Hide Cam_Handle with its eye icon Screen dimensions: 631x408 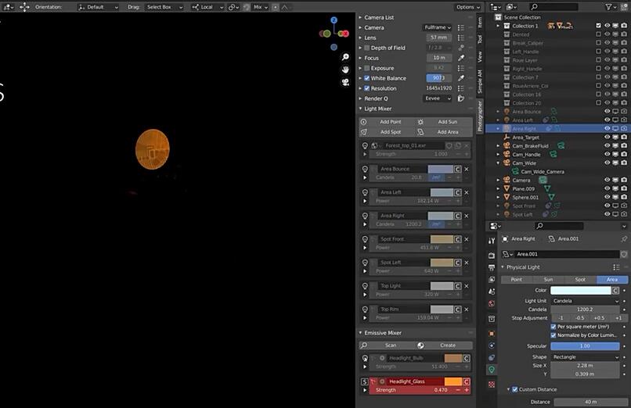(x=607, y=154)
